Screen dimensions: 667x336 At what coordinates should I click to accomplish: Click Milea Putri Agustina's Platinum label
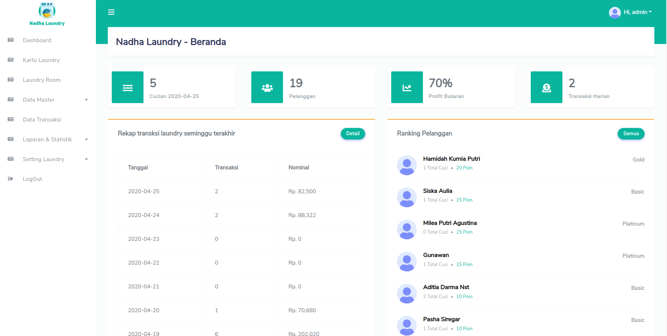633,224
